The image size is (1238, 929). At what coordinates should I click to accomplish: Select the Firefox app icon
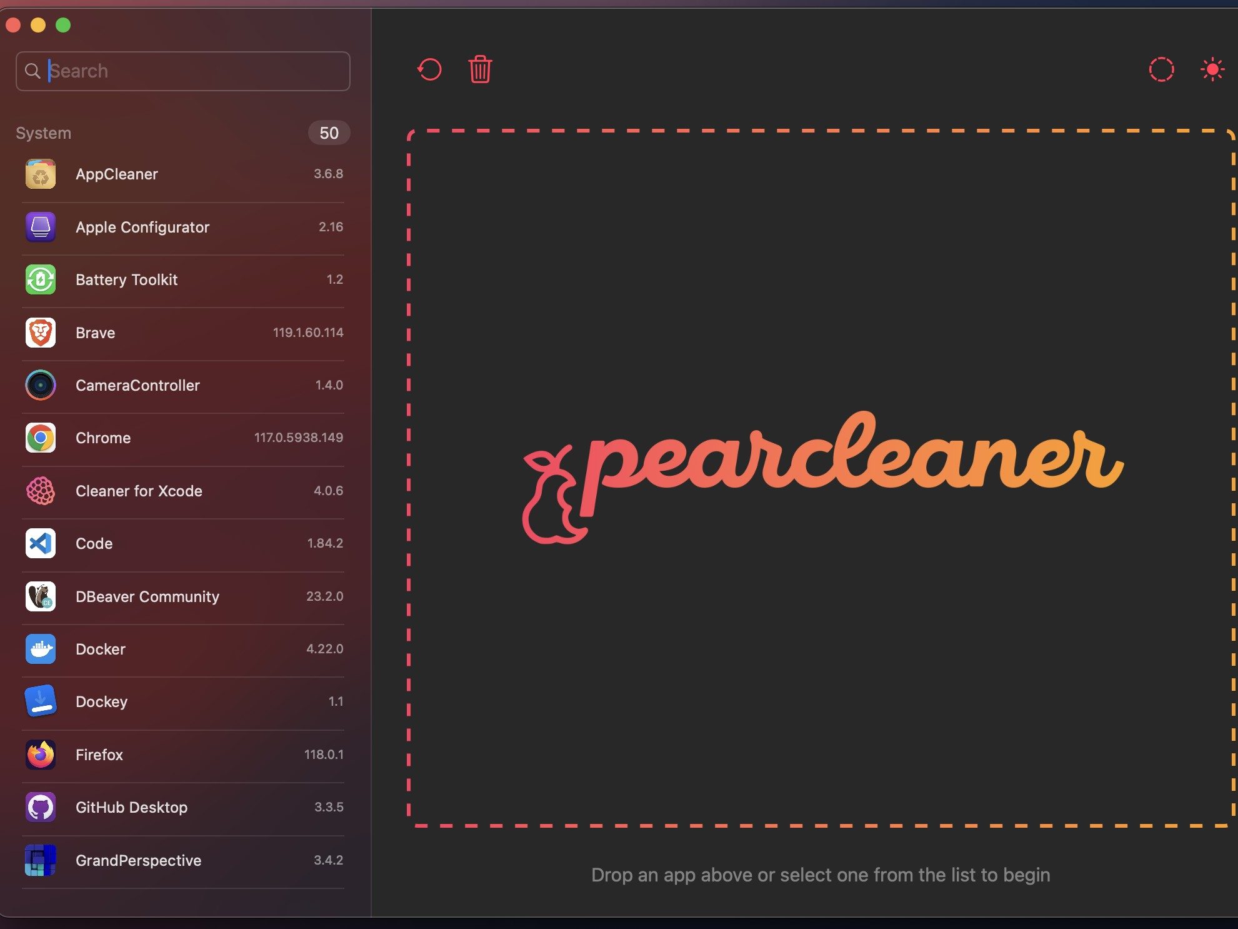[x=41, y=755]
